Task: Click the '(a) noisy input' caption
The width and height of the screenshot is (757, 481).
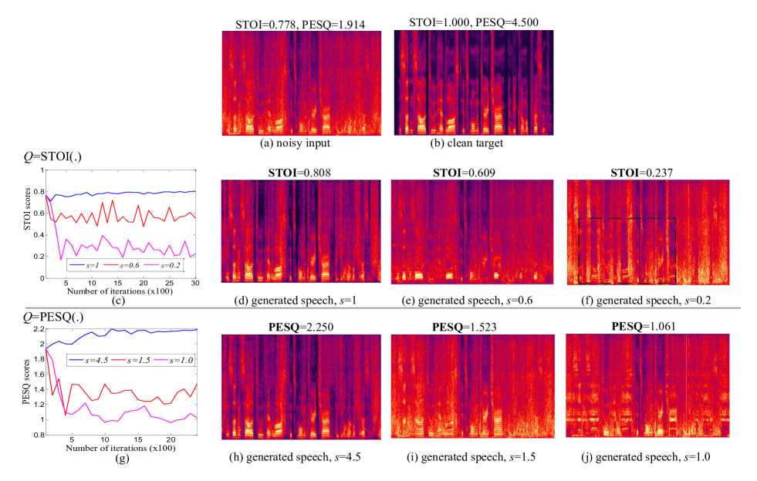Action: pos(295,143)
